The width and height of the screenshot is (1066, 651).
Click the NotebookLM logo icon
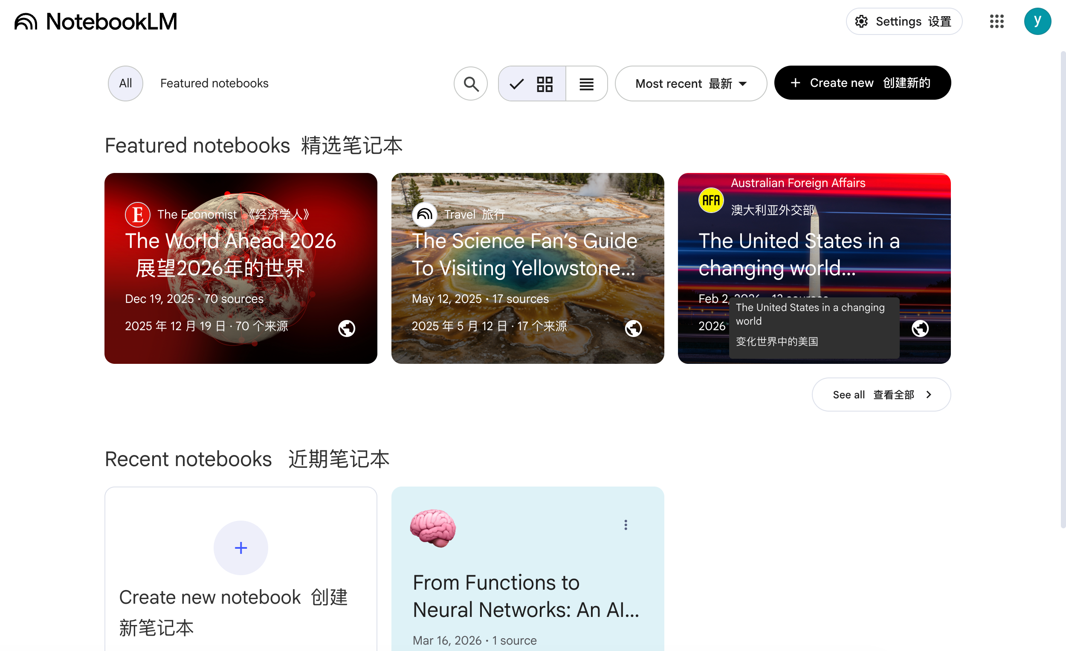pos(26,22)
